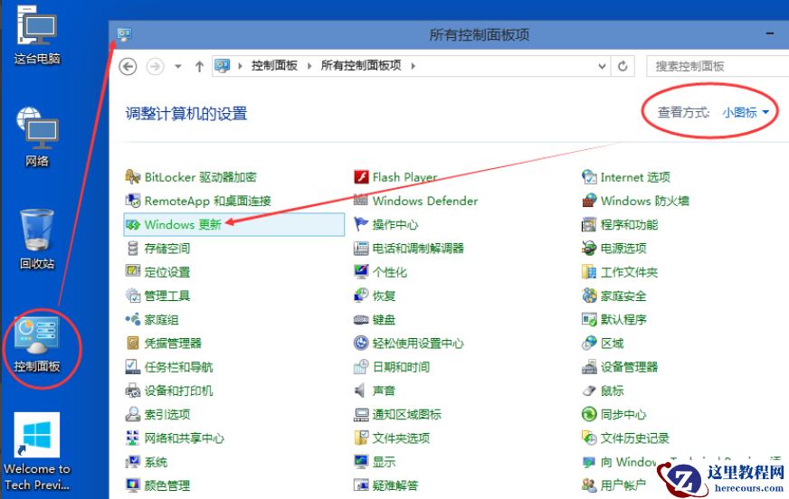This screenshot has height=499, width=789.
Task: Click 控制面板 breadcrumb in address bar
Action: (x=274, y=66)
